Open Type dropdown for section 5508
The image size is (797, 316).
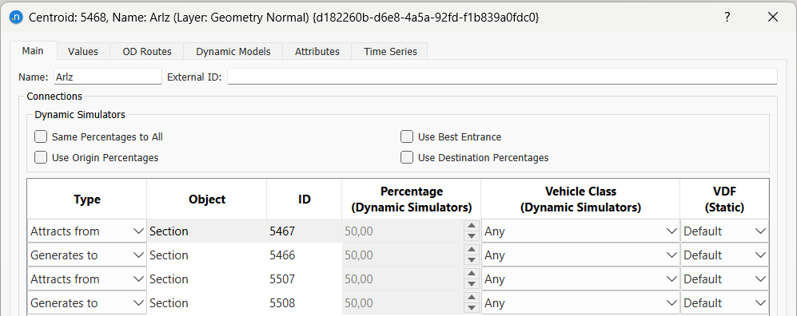tap(87, 302)
